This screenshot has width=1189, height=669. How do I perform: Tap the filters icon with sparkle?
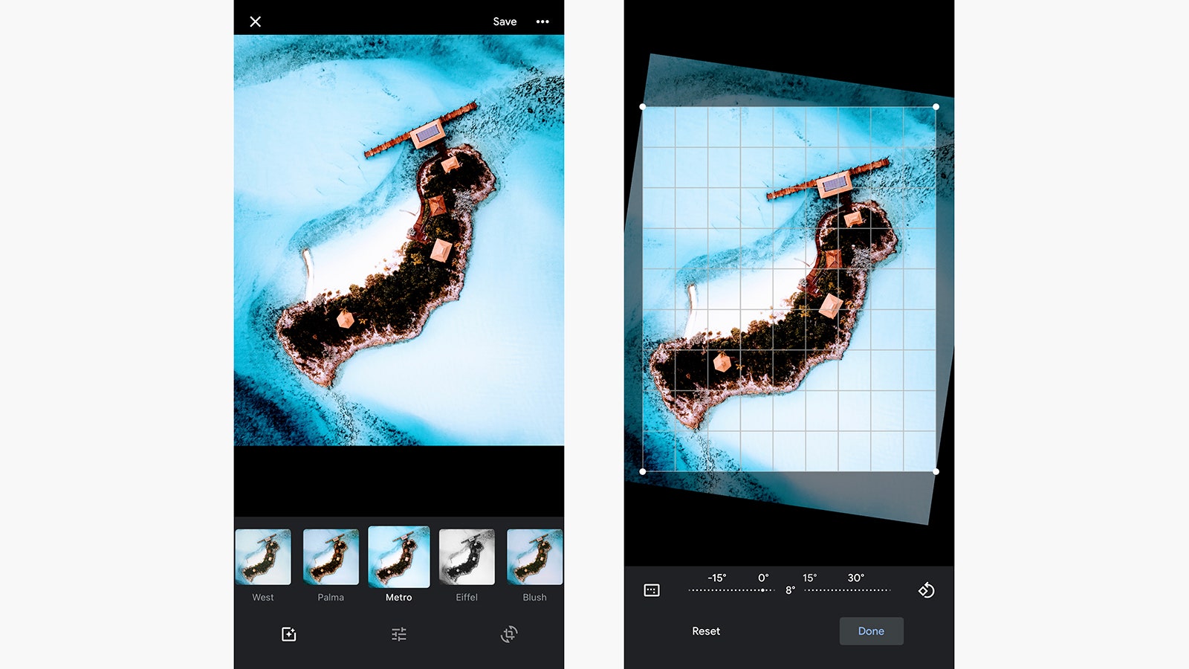tap(289, 634)
